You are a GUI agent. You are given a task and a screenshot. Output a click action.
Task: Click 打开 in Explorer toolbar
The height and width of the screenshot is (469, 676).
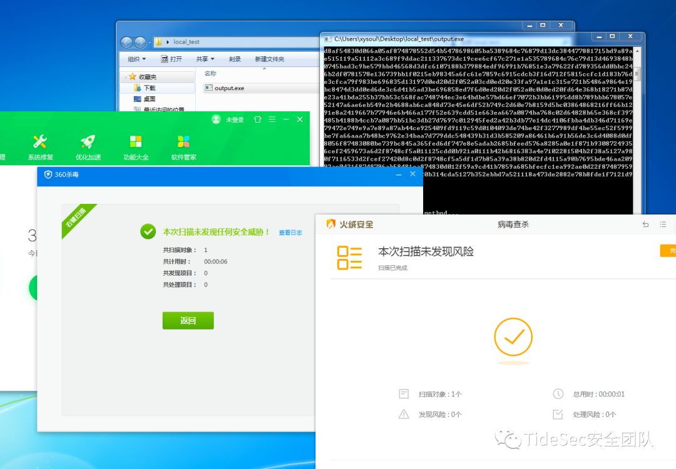point(172,59)
